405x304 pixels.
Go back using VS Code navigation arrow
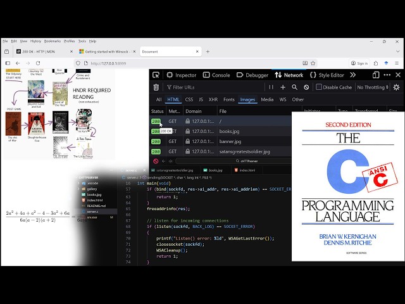tap(163, 161)
